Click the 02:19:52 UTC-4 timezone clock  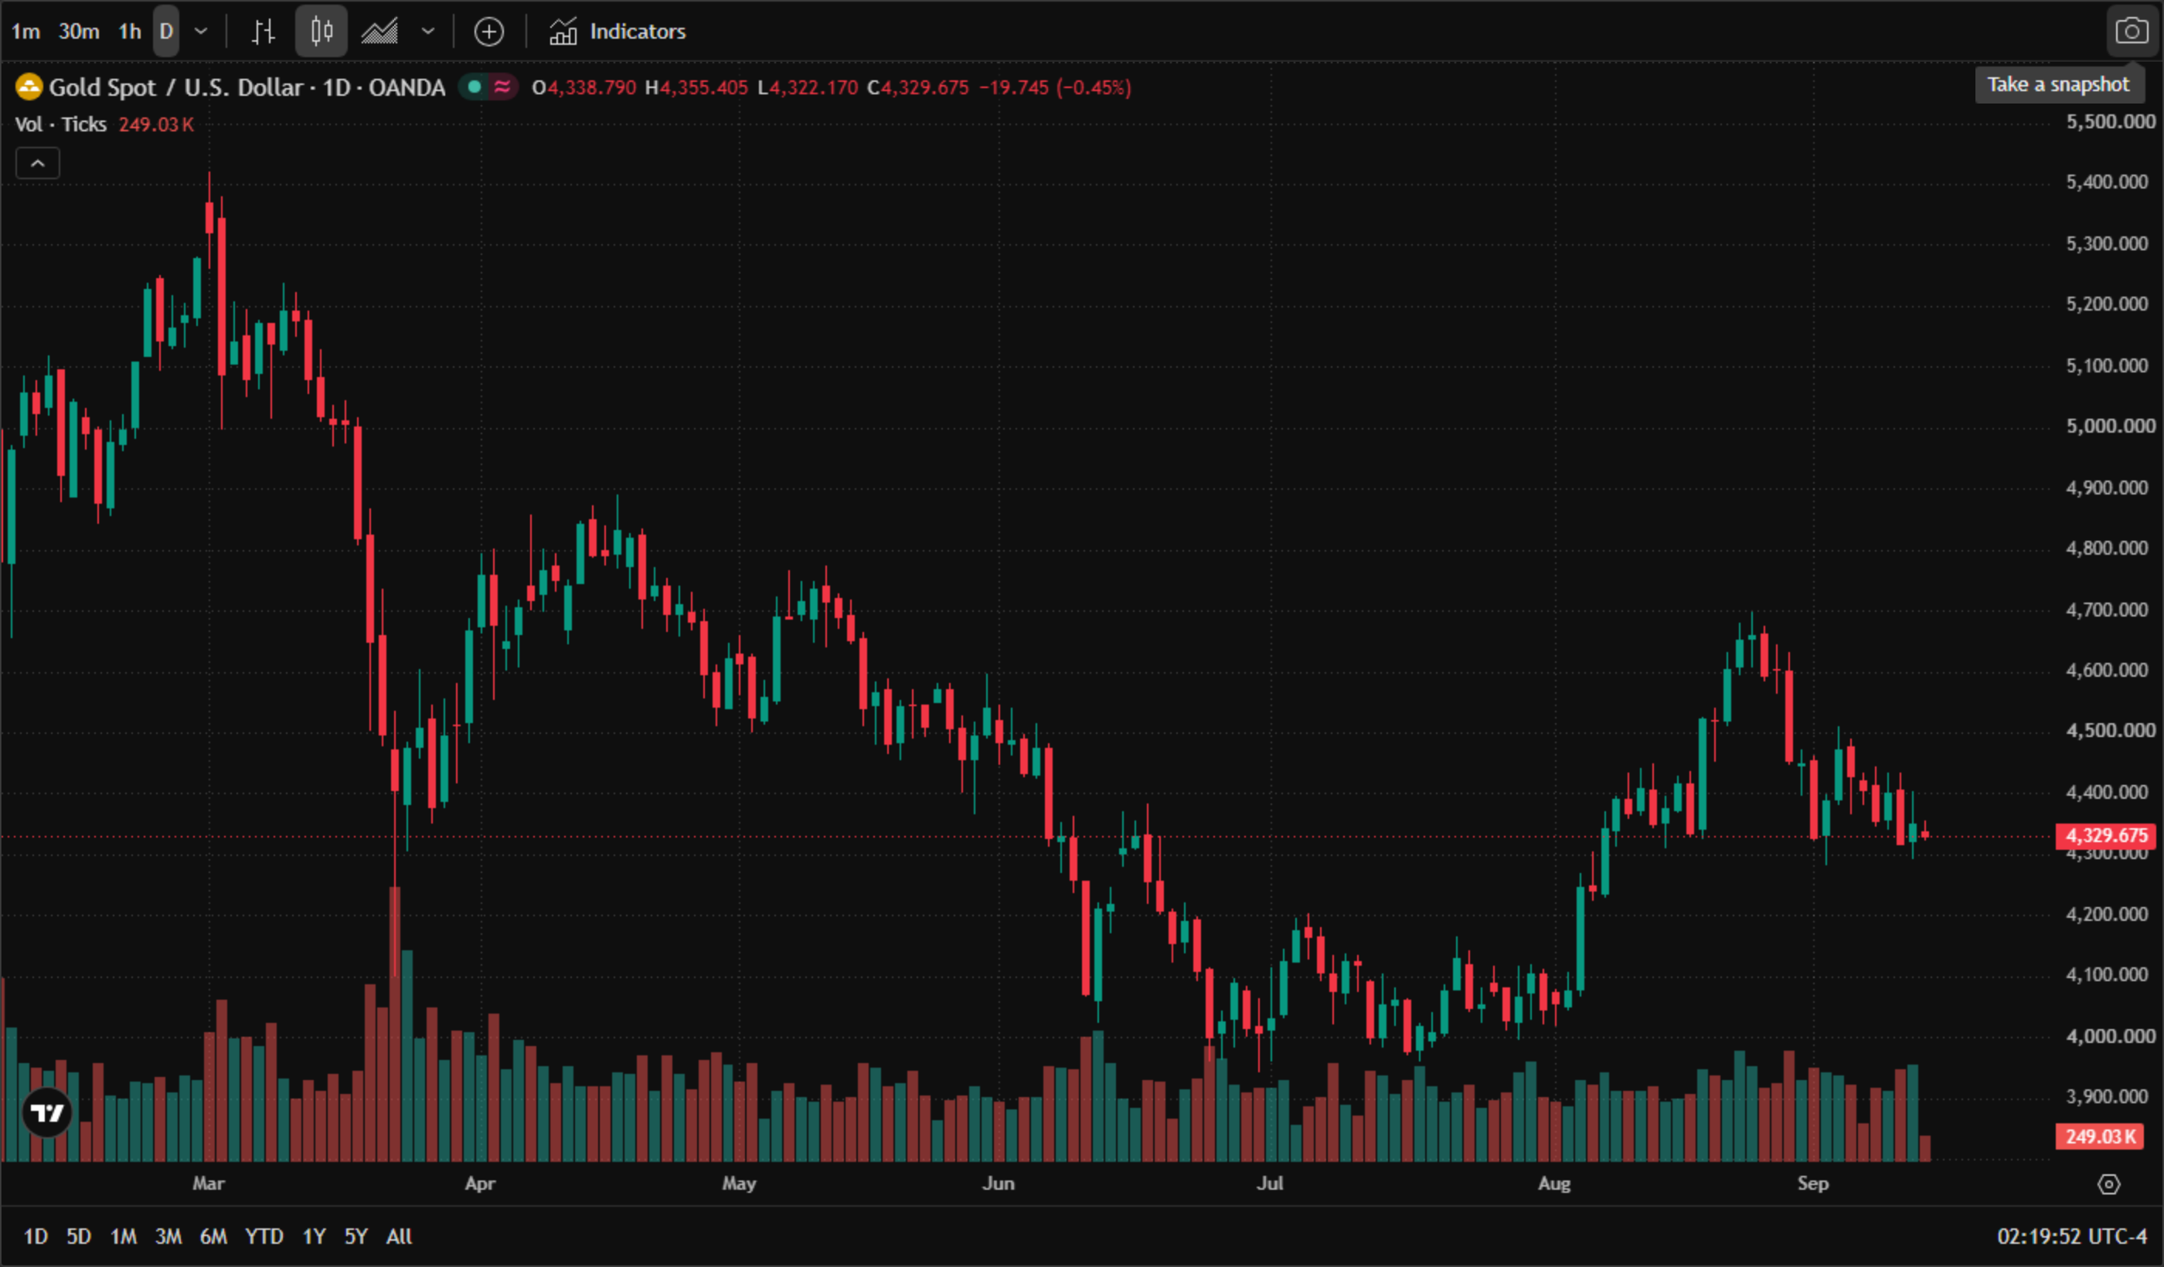tap(2070, 1236)
